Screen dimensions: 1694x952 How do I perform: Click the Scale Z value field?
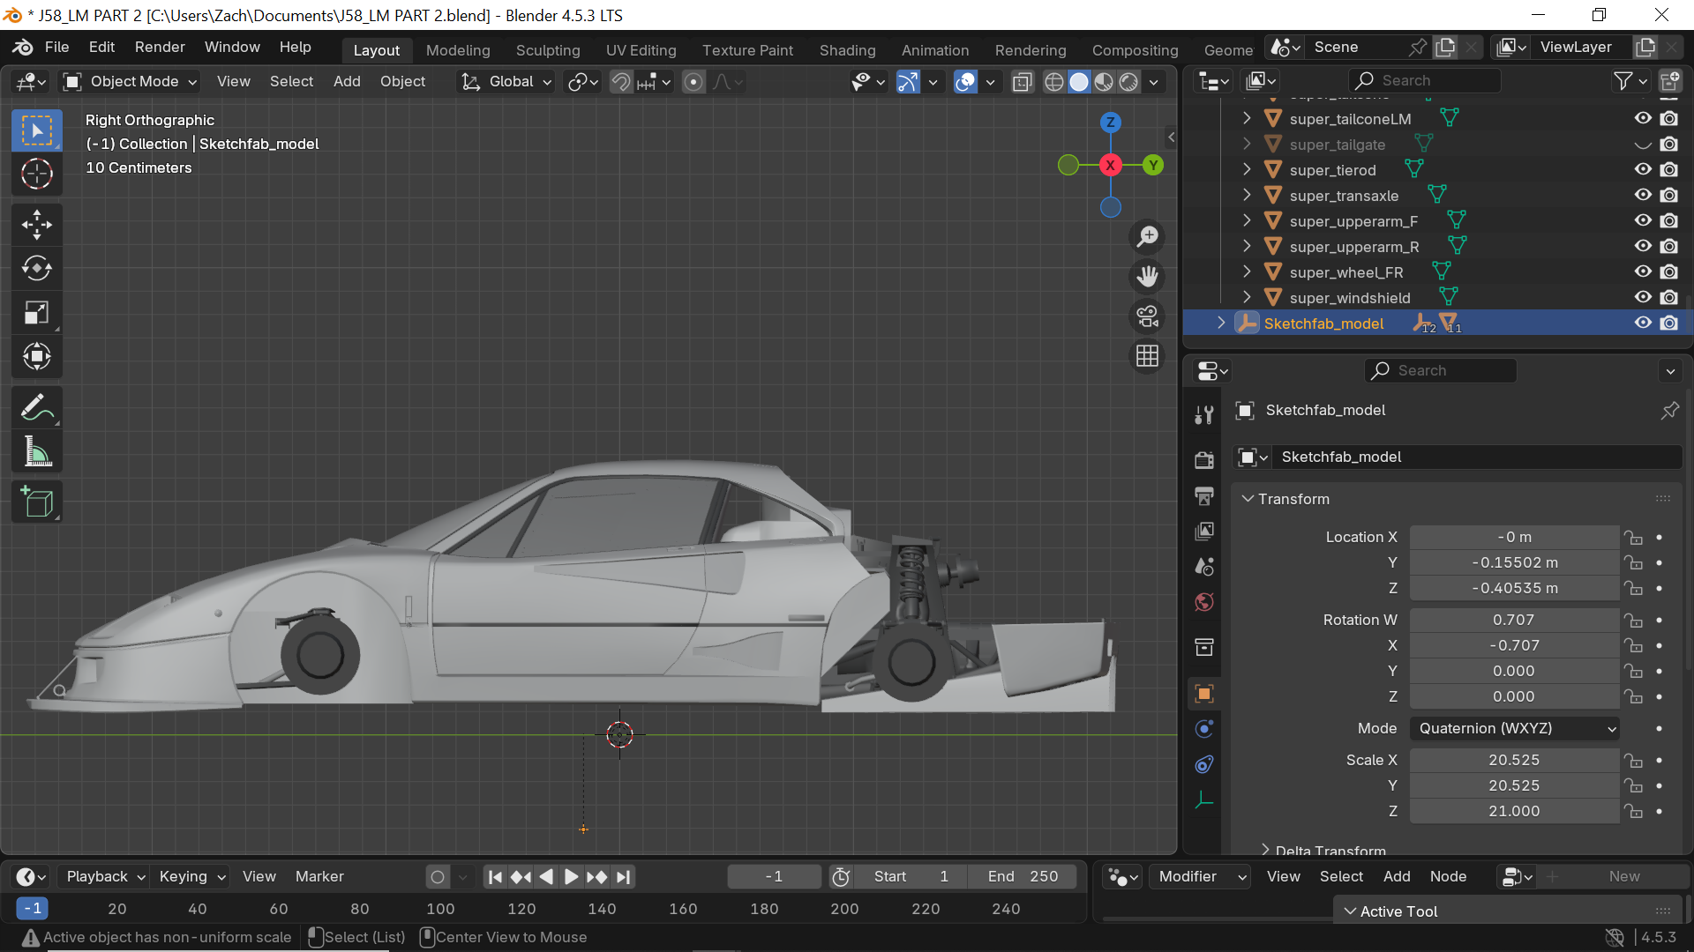pyautogui.click(x=1513, y=812)
